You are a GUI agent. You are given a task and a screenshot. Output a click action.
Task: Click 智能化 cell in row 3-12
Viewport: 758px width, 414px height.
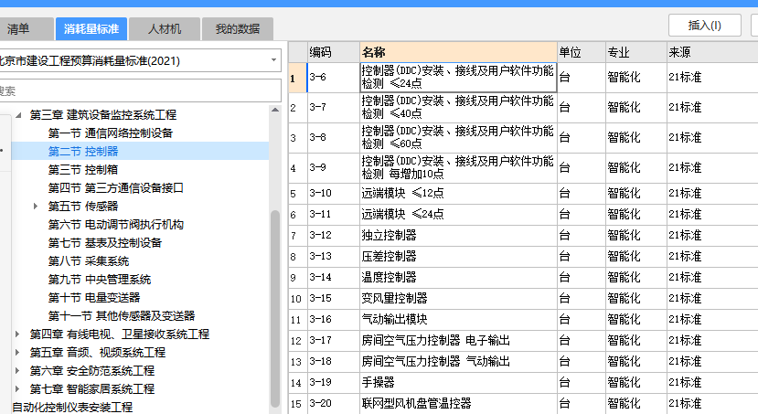[636, 235]
